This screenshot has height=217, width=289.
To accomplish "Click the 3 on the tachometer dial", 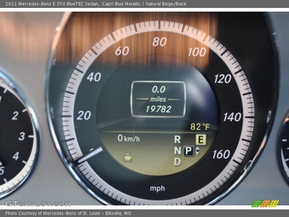I will click(22, 136).
